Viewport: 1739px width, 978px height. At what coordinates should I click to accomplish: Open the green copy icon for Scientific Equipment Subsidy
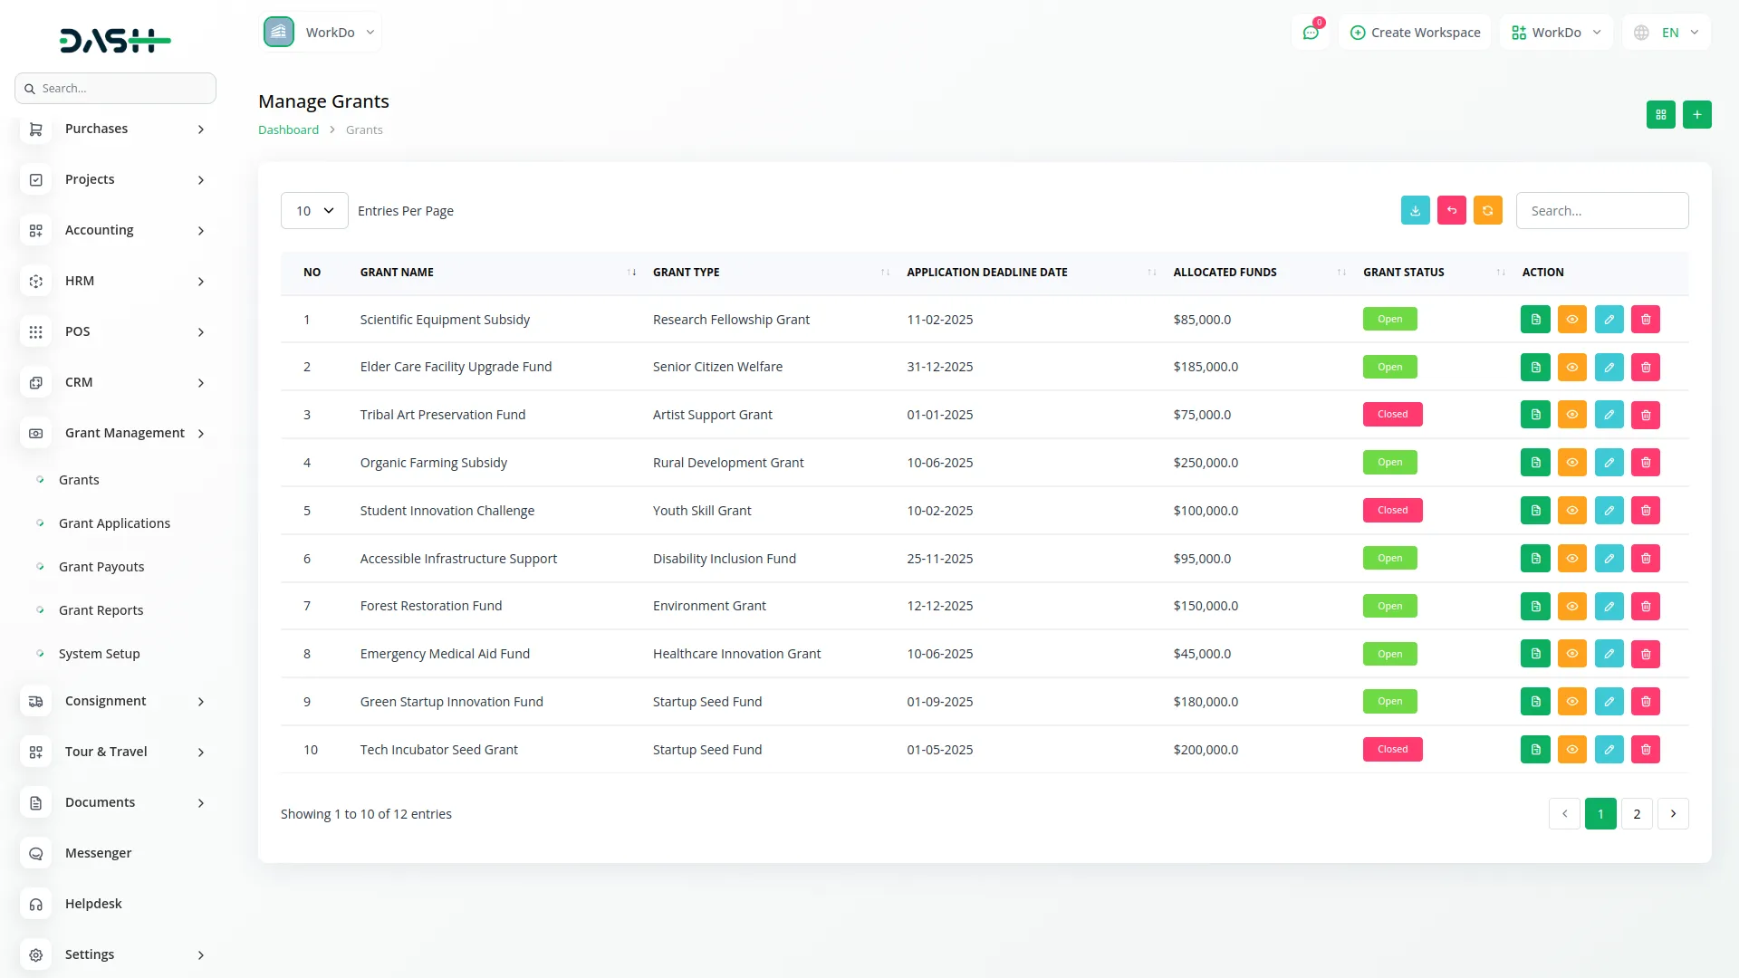point(1535,319)
